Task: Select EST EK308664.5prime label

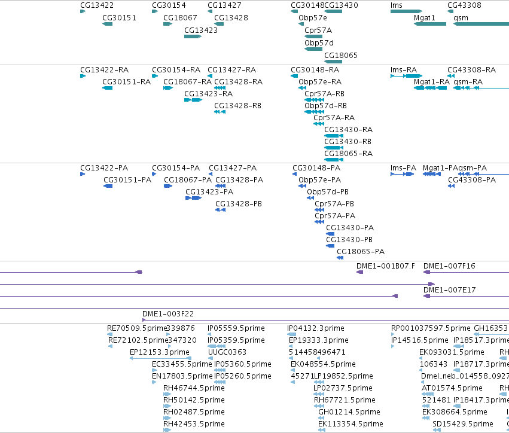Action: click(455, 412)
